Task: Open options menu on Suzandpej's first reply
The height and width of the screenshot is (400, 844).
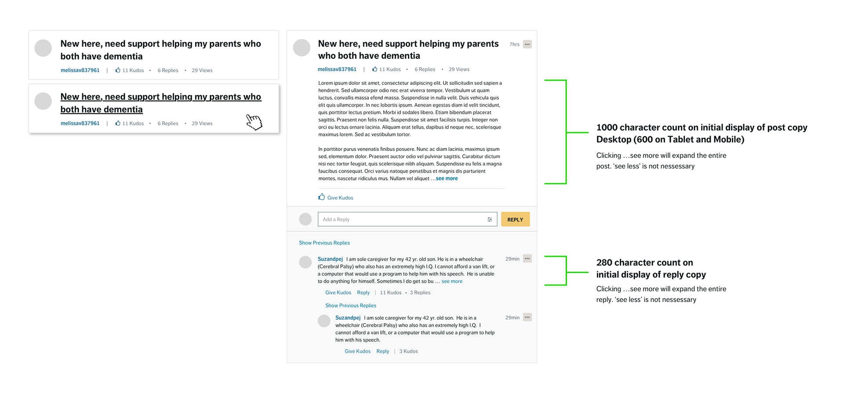Action: [x=527, y=259]
